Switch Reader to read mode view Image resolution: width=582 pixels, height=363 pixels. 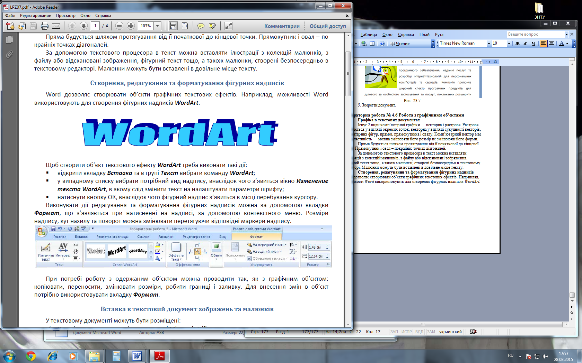click(228, 26)
